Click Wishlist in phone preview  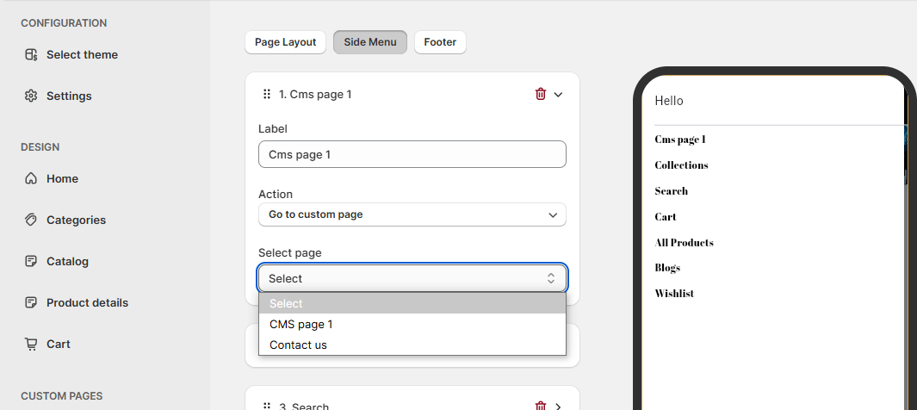click(x=674, y=294)
